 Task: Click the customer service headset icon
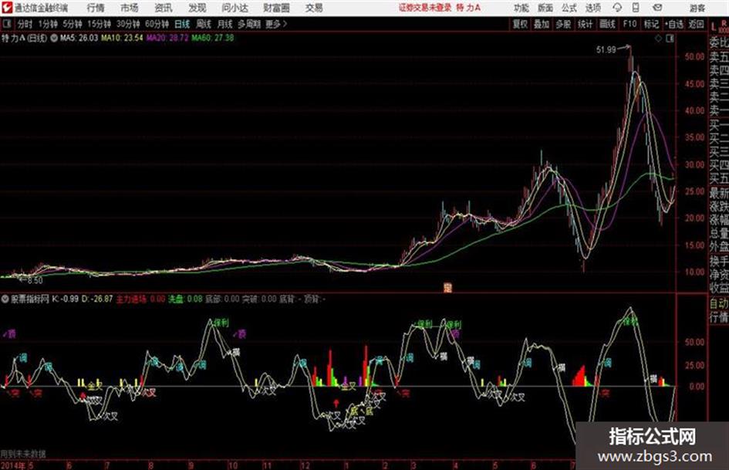pos(617,8)
